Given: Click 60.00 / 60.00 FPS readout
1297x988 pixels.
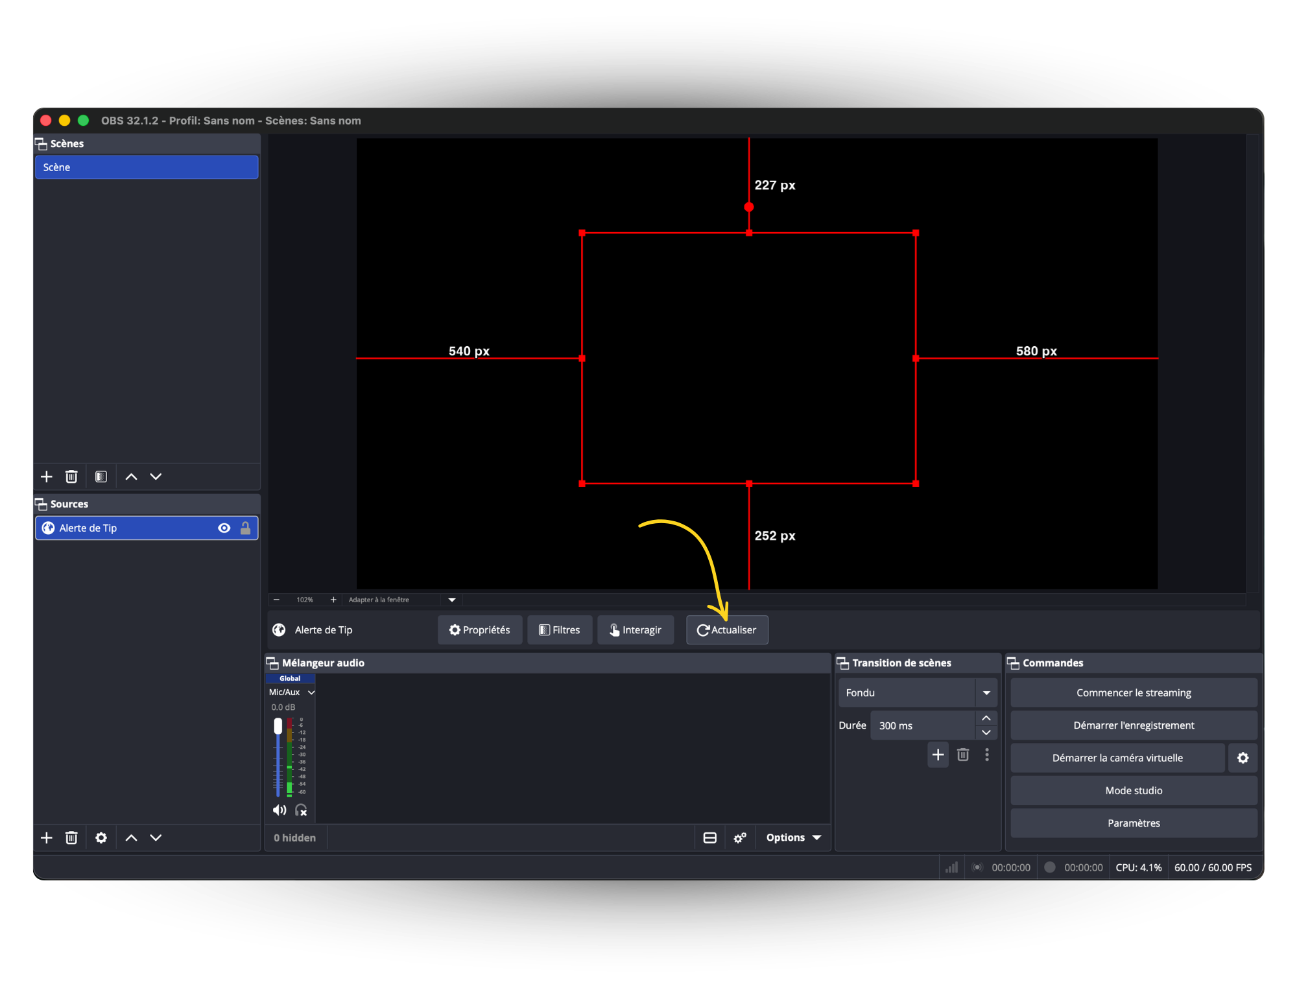Looking at the screenshot, I should [x=1213, y=867].
